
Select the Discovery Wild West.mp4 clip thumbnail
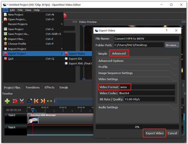pos(34,120)
